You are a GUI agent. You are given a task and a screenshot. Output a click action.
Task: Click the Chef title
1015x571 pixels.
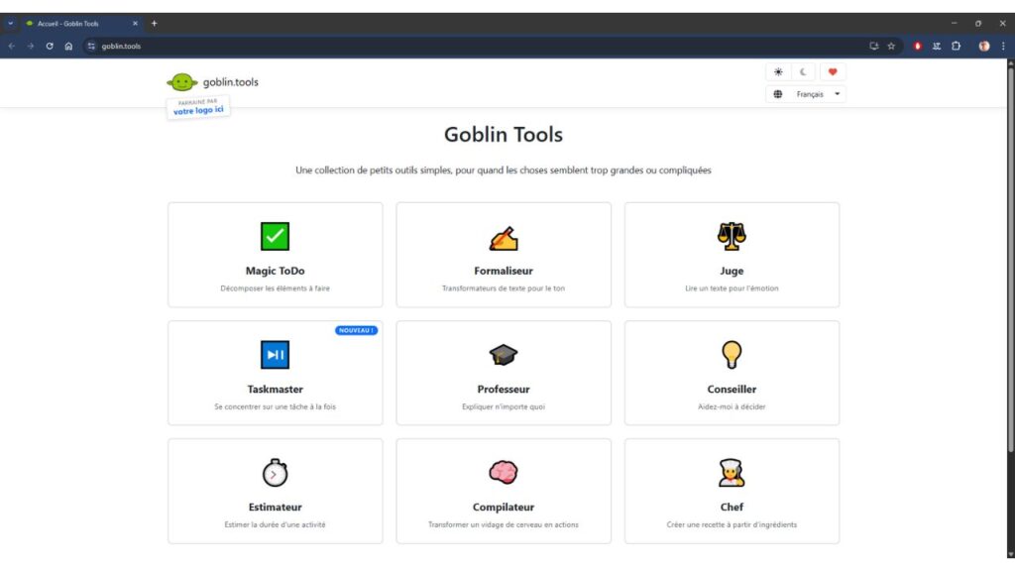[x=732, y=507]
